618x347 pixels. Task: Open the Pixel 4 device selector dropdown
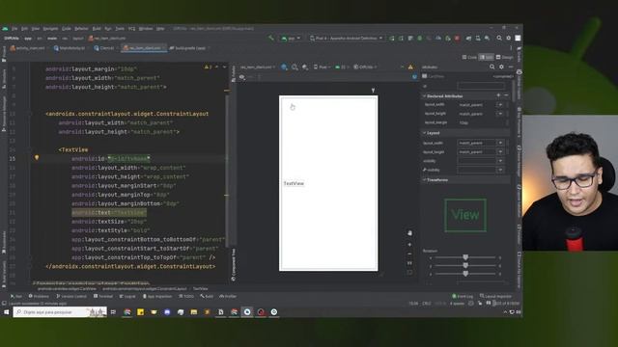pos(347,39)
